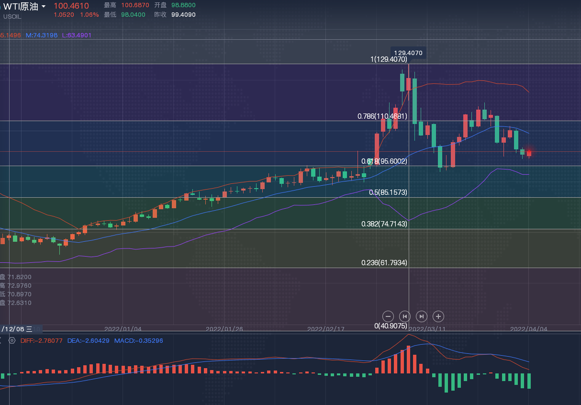Click the 2022/03/11 date on time axis

427,329
